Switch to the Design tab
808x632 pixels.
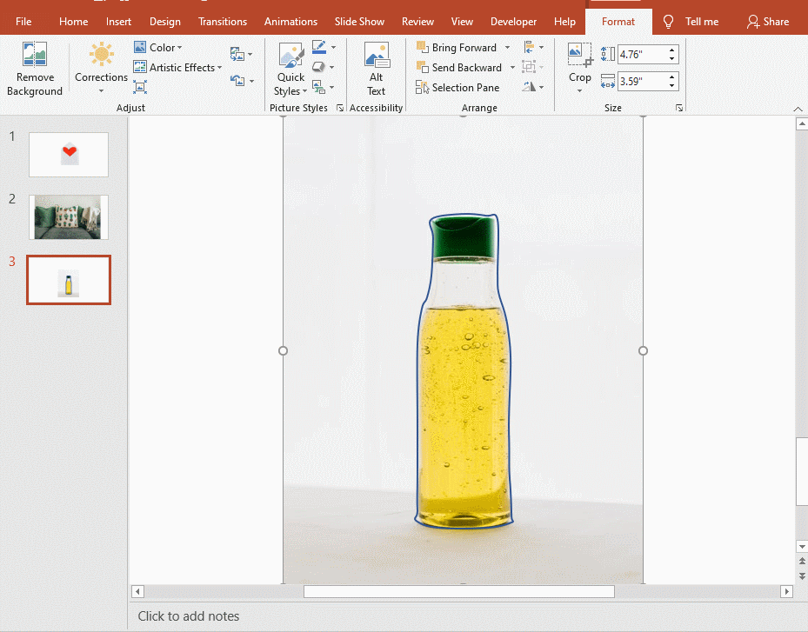tap(165, 22)
